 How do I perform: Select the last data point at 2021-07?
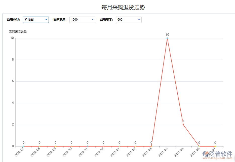pyautogui.click(x=215, y=146)
